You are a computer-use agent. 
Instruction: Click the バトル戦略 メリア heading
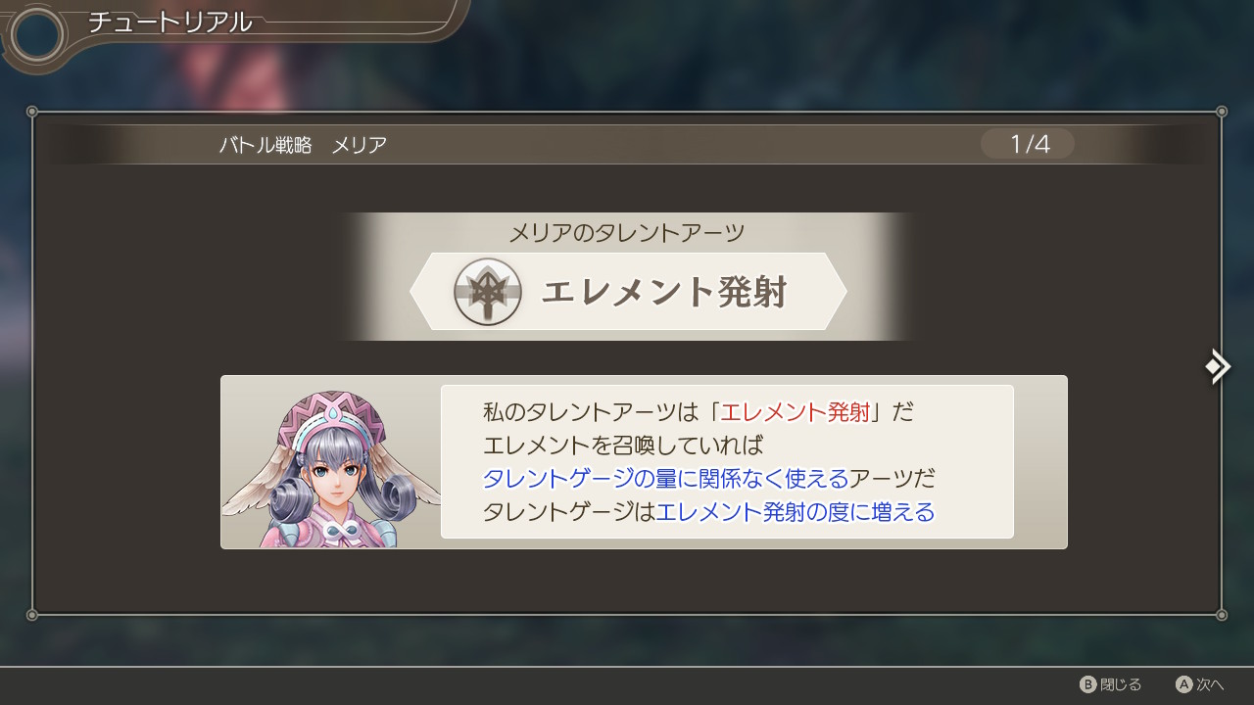pos(303,145)
